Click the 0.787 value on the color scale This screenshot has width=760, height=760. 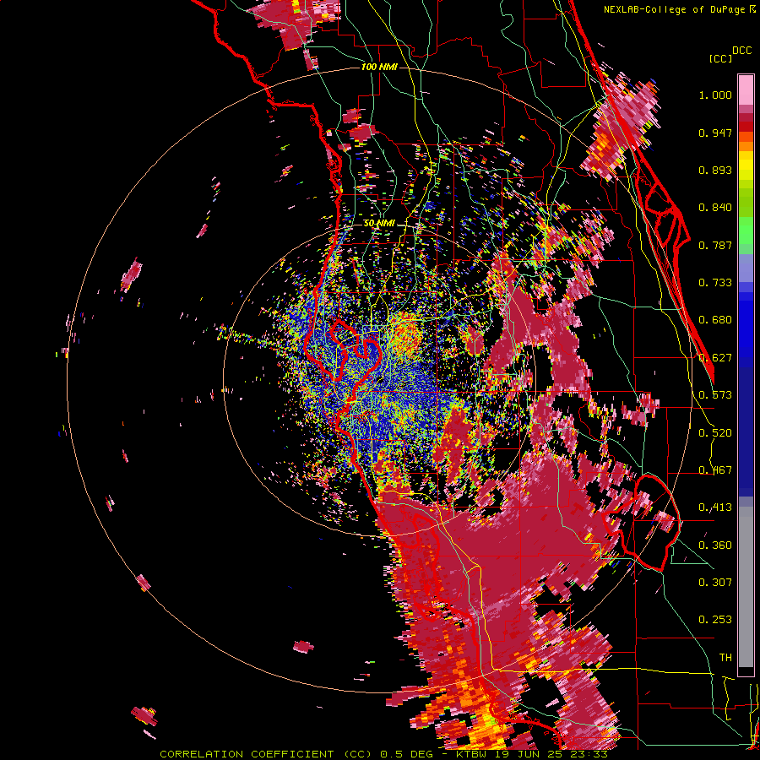[715, 245]
